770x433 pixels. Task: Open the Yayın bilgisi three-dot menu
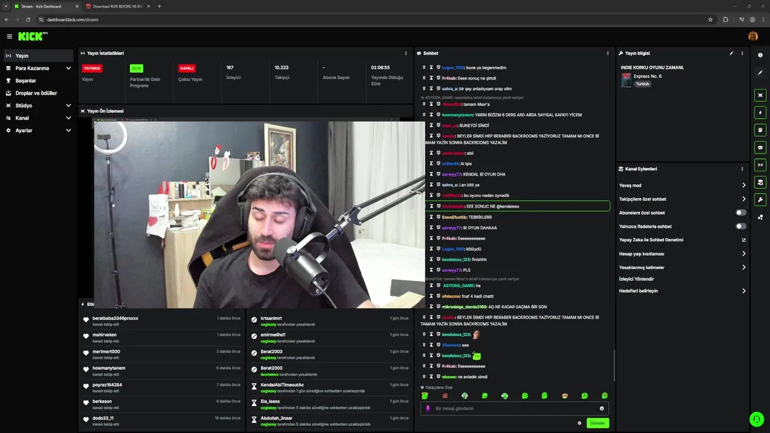coord(742,53)
